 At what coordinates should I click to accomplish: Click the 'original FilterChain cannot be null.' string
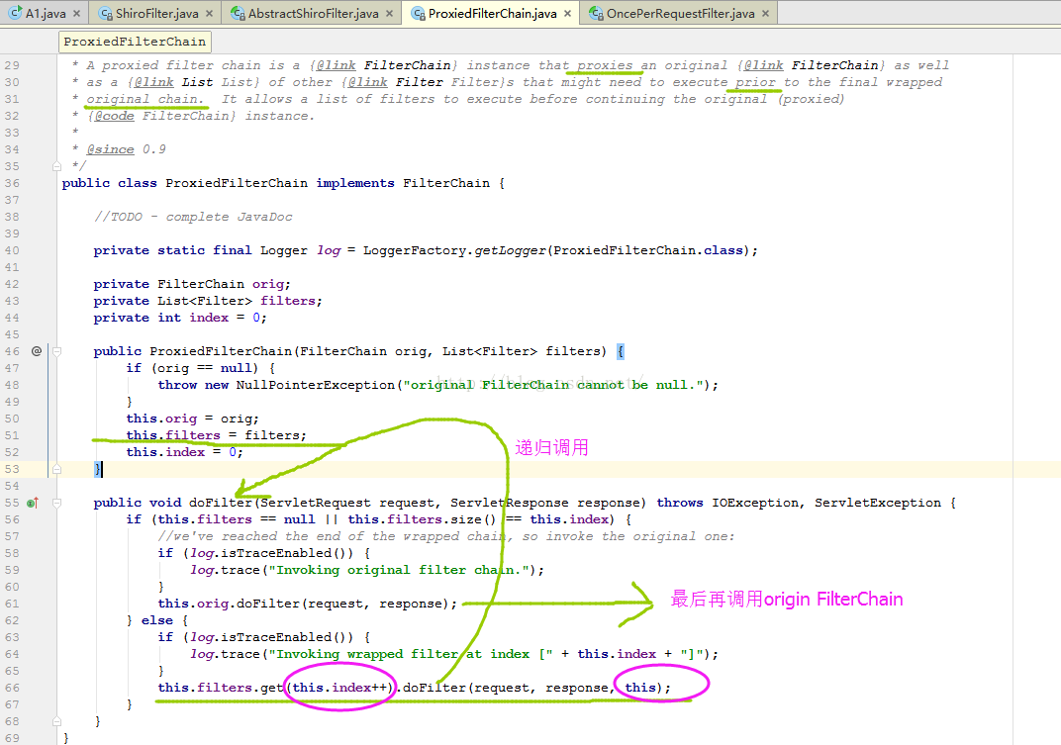pos(553,385)
